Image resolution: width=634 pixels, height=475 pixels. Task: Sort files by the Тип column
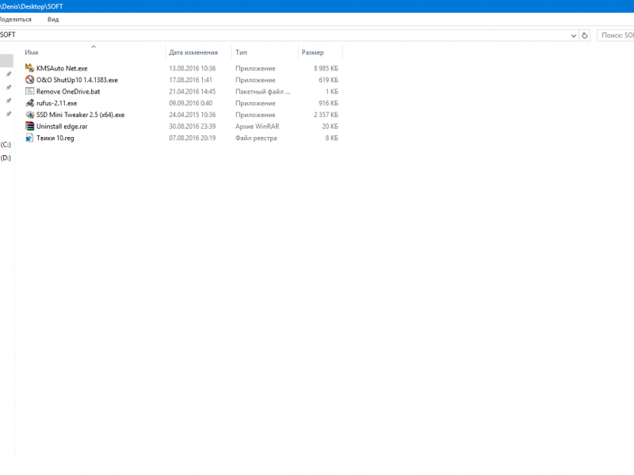242,52
